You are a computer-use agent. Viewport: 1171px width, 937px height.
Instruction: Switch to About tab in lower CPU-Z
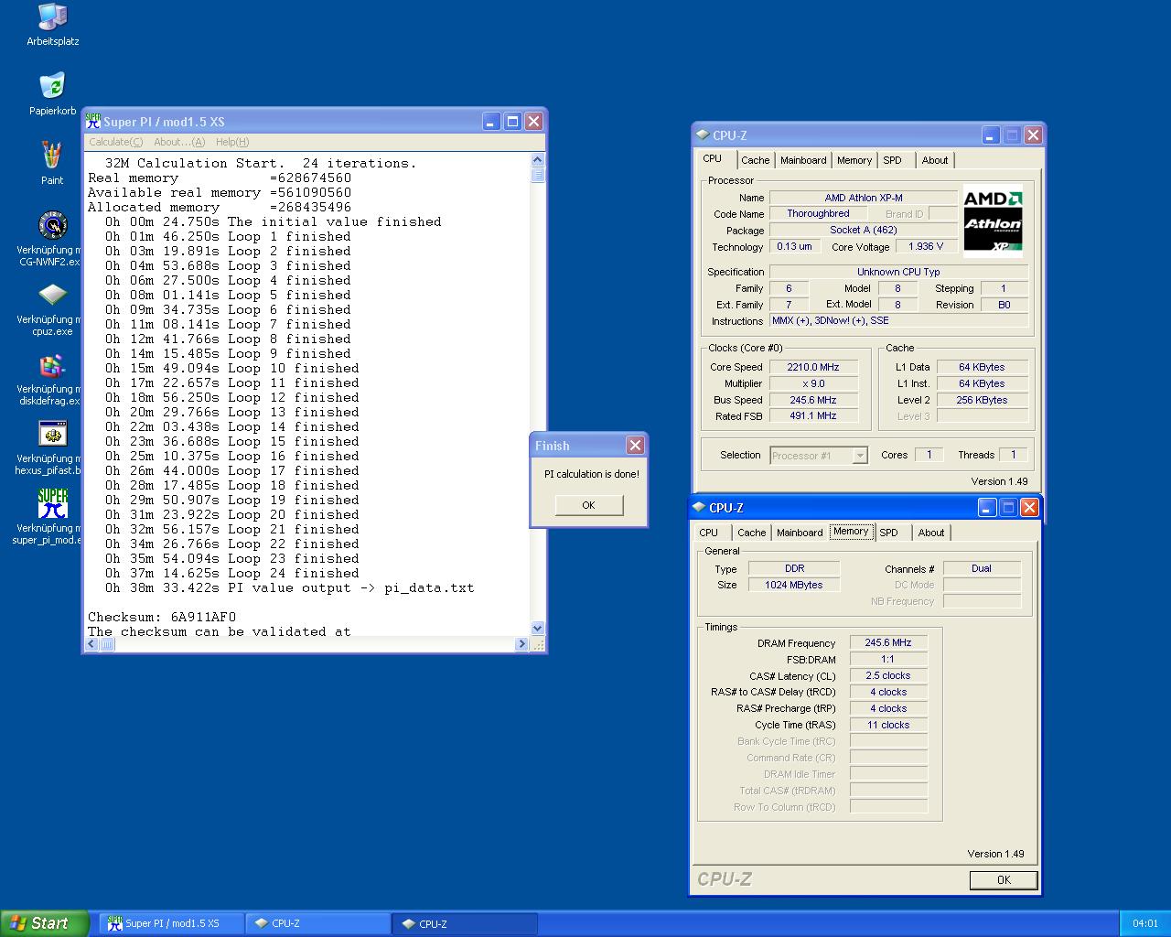[931, 533]
